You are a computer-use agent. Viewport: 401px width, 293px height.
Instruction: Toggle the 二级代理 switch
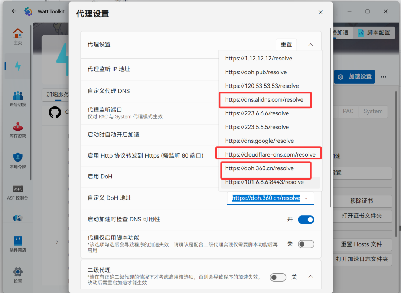[x=278, y=277]
